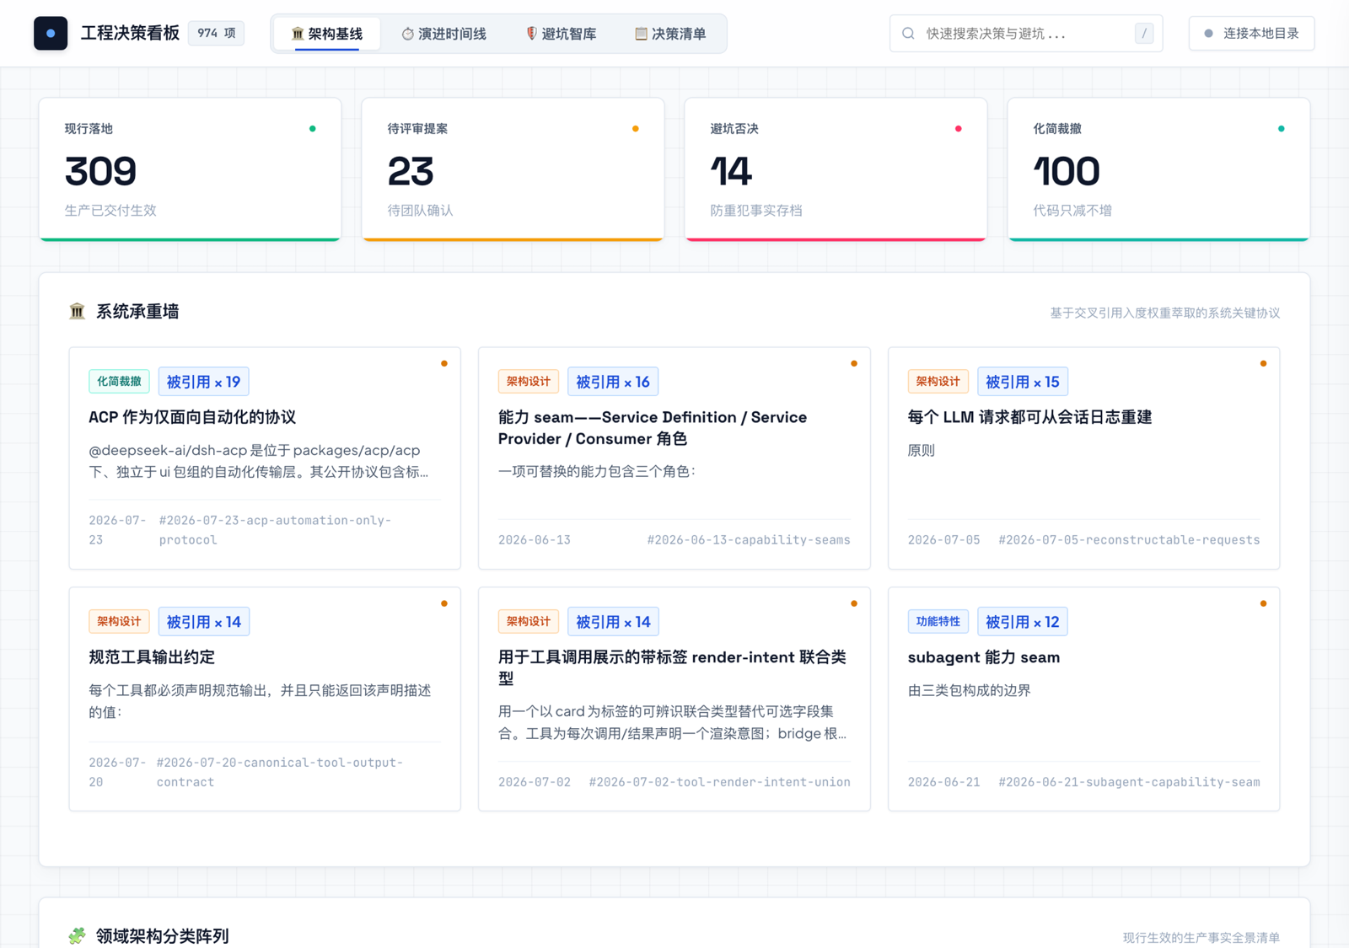Click the 2026-07-05 date text
The image size is (1349, 948).
(944, 540)
